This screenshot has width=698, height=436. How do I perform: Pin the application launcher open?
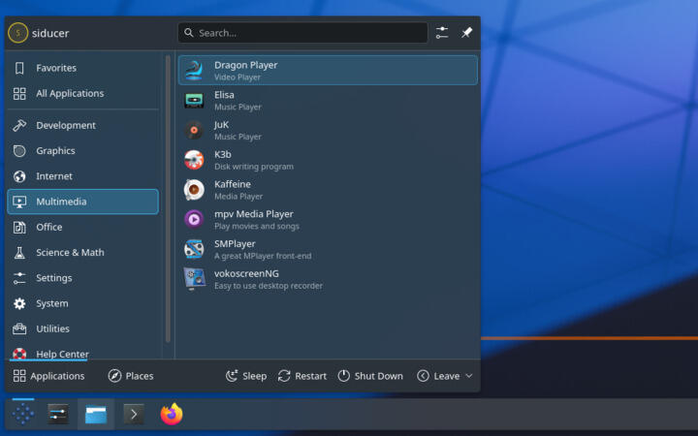[x=466, y=33]
